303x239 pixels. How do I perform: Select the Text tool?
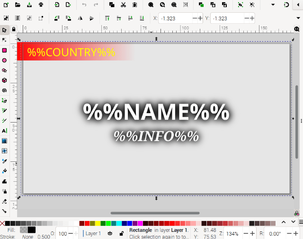point(4,131)
